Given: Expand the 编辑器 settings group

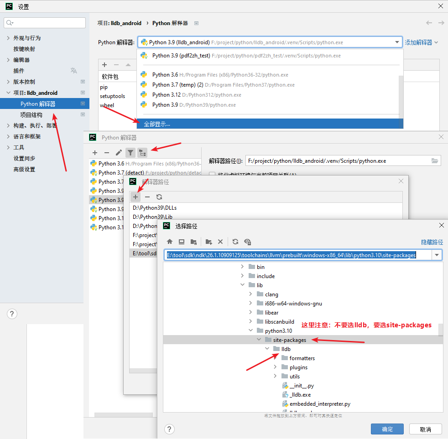Looking at the screenshot, I should [x=8, y=60].
